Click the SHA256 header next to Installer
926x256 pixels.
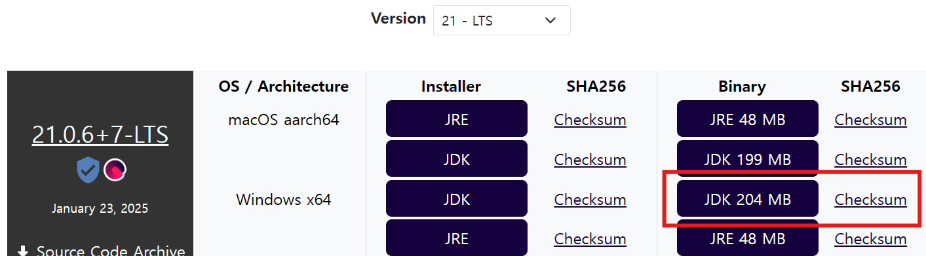pyautogui.click(x=596, y=86)
